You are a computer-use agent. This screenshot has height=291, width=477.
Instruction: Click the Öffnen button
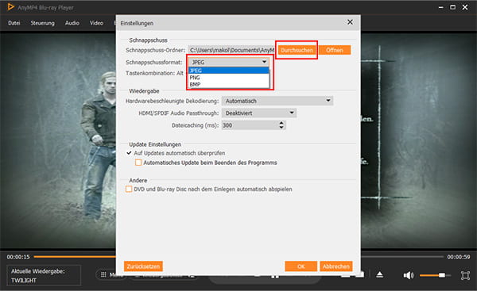pos(335,50)
